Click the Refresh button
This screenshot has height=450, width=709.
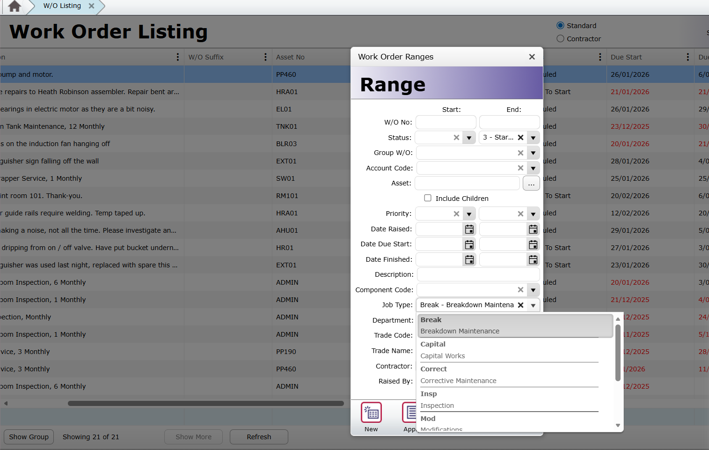coord(259,437)
